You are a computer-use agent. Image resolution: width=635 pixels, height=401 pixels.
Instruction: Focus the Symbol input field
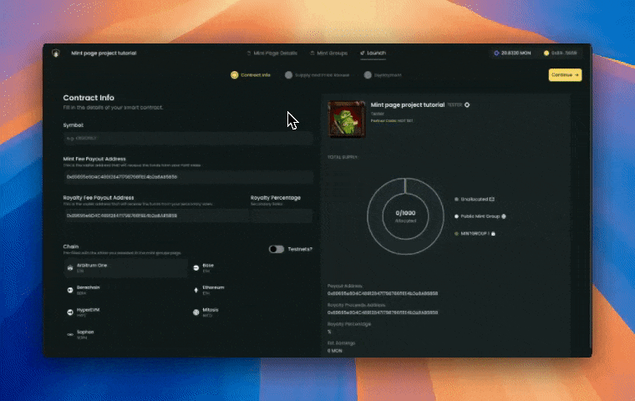[x=188, y=138]
